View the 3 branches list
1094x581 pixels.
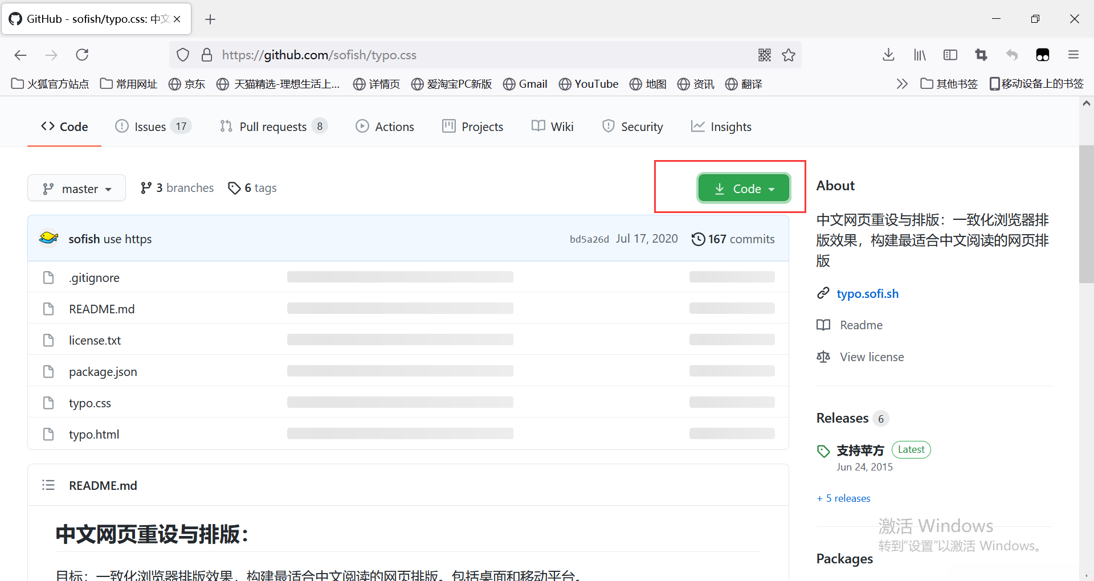coord(177,188)
